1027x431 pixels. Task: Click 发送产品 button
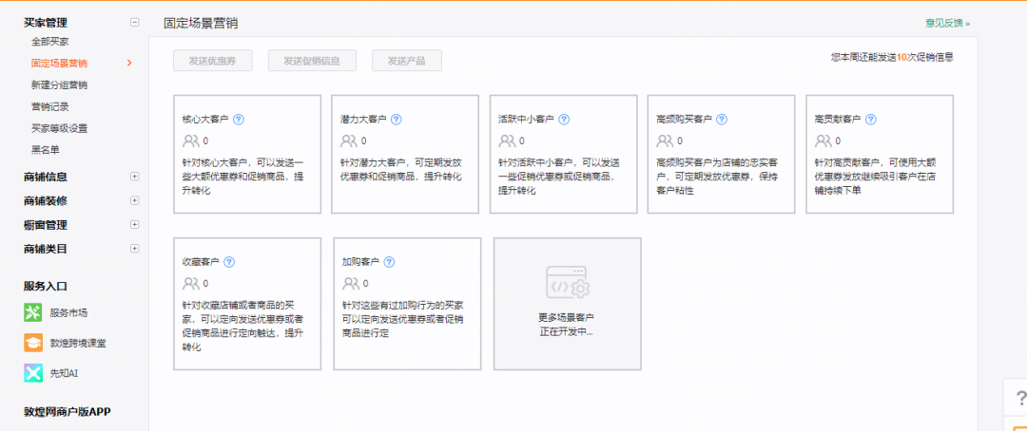[407, 61]
